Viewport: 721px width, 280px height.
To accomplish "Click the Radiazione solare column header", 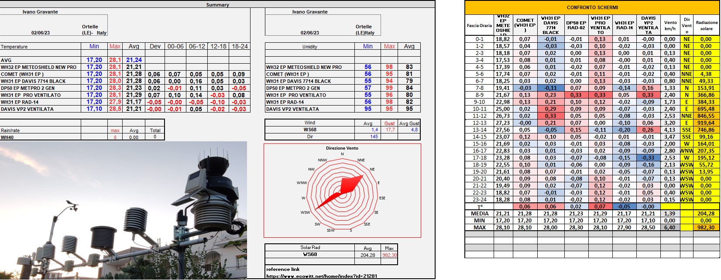I will pyautogui.click(x=706, y=25).
